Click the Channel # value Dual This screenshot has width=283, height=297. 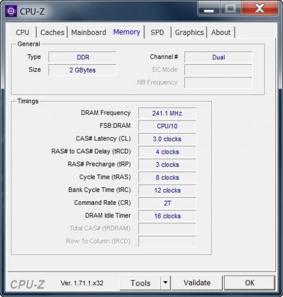218,57
